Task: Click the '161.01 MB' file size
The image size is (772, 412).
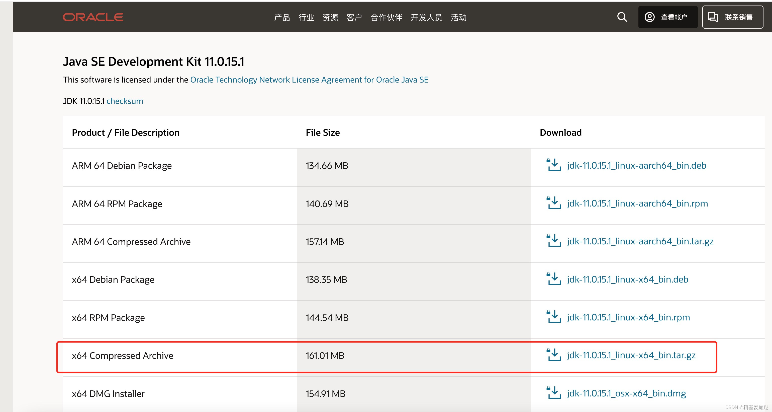Action: point(325,356)
